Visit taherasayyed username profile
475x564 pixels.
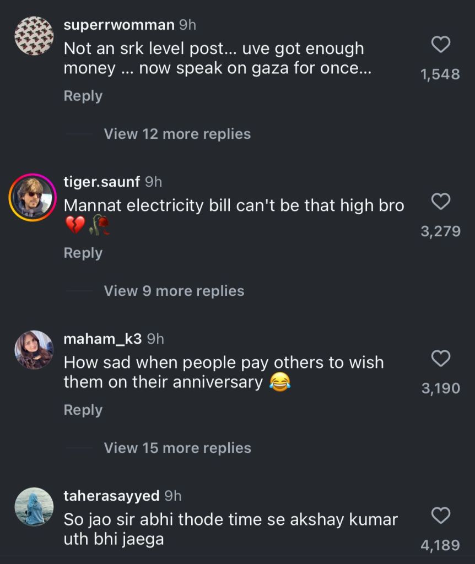pos(111,496)
